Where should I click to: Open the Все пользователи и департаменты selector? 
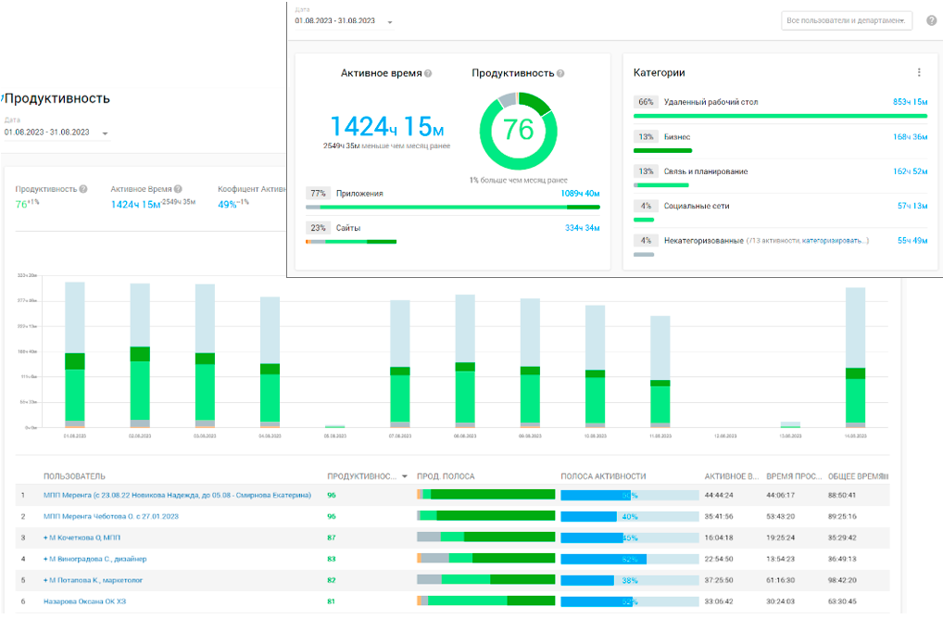point(847,20)
